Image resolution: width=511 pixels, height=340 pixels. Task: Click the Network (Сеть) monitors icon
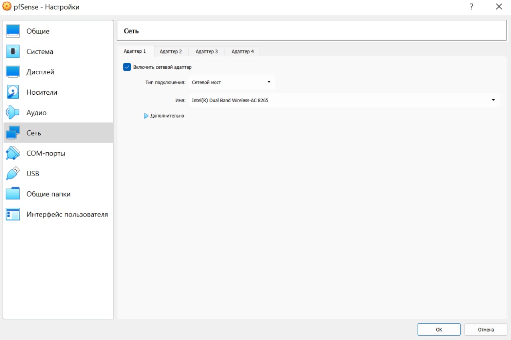click(13, 133)
